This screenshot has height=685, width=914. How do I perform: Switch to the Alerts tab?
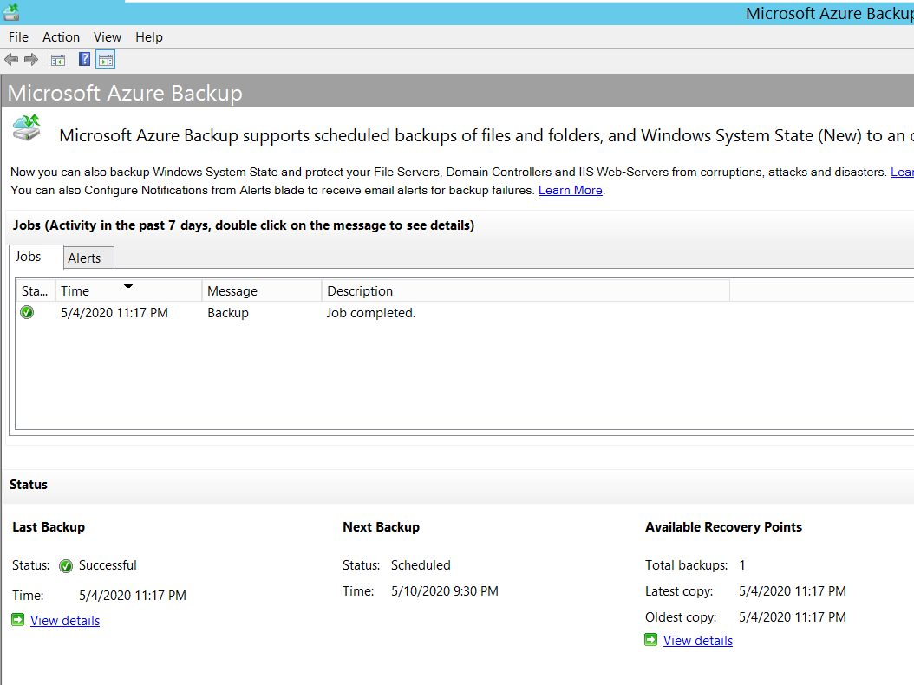coord(88,258)
